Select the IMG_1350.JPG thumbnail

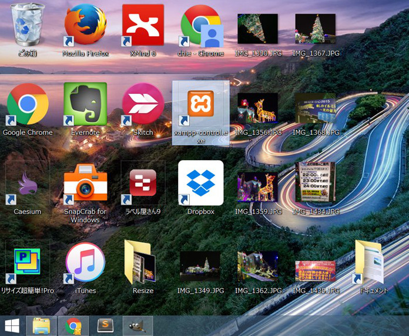point(258,29)
